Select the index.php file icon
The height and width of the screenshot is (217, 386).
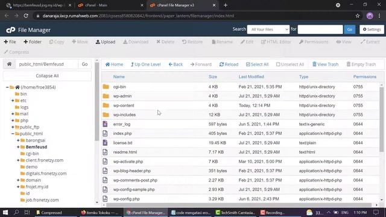pyautogui.click(x=105, y=133)
